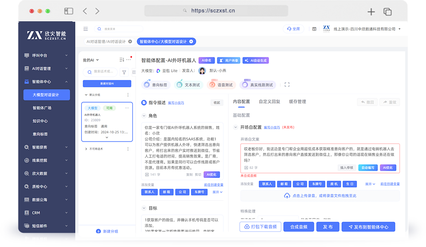Image resolution: width=426 pixels, height=247 pixels.
Task: Open the company account dropdown arrow
Action: point(400,29)
